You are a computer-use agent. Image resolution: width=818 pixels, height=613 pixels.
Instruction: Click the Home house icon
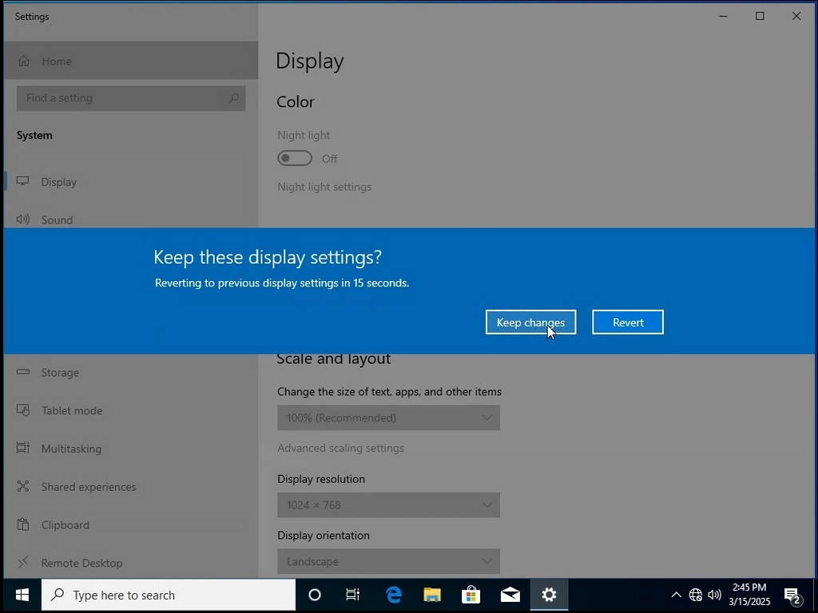24,61
